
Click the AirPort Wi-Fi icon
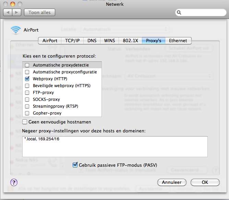16,30
